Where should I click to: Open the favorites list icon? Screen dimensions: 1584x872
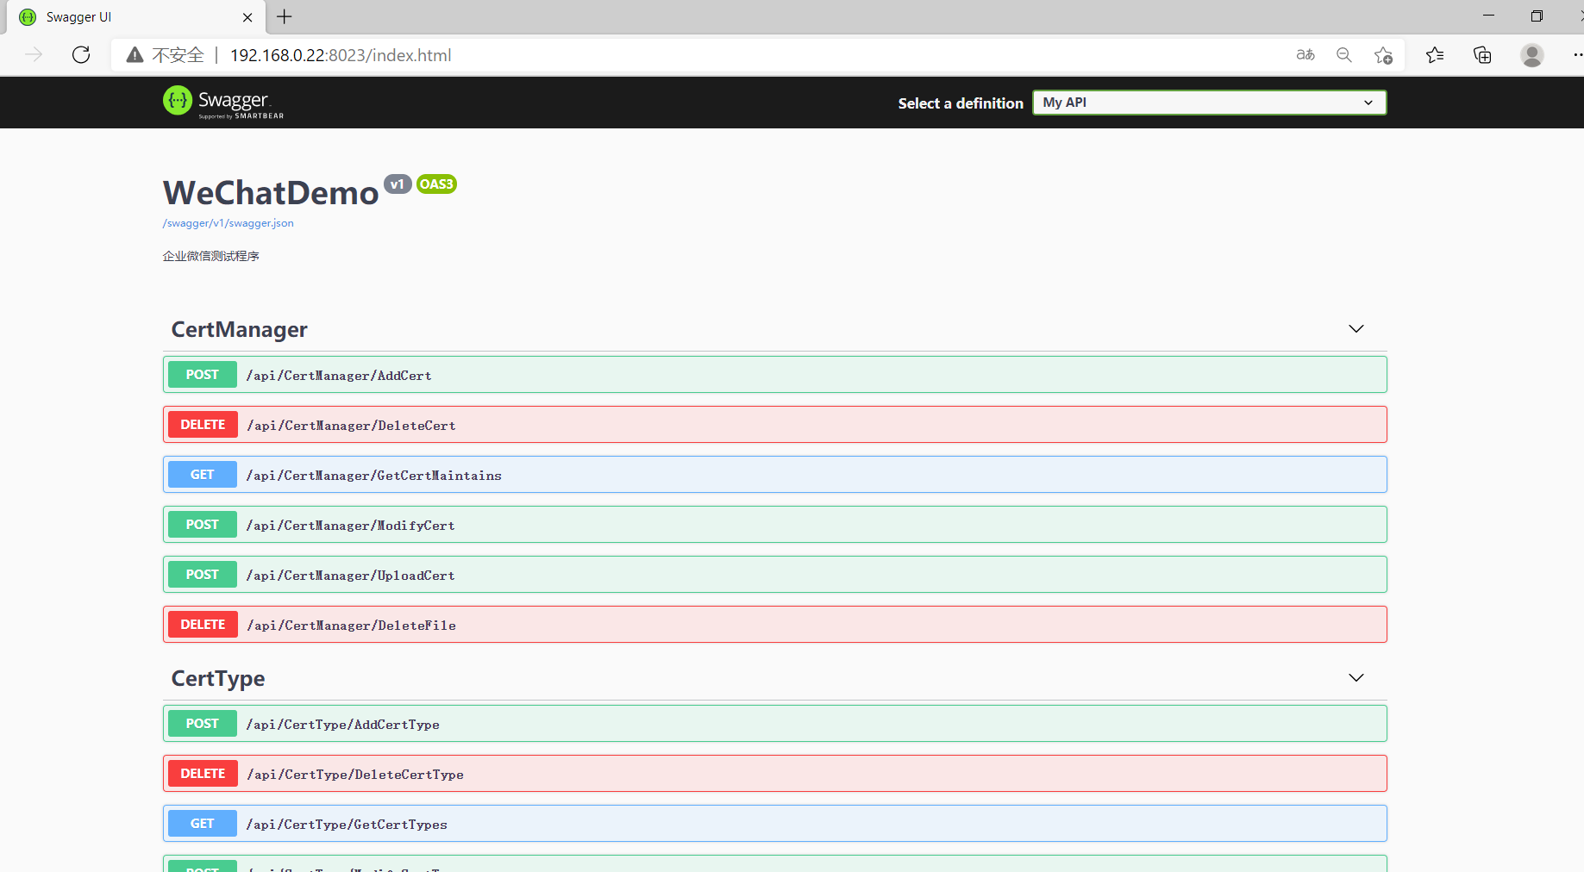[1435, 55]
